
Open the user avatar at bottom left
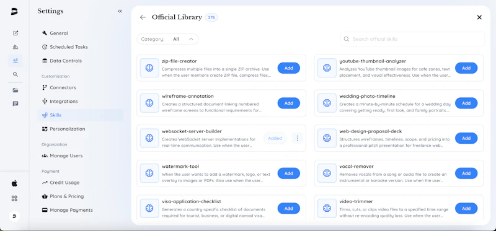[14, 216]
